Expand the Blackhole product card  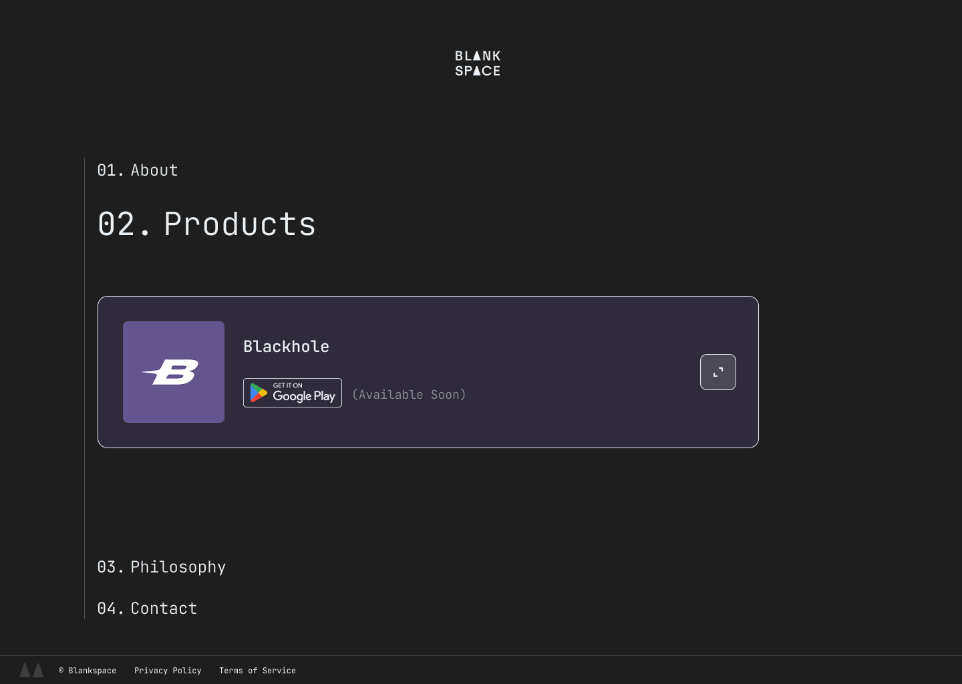tap(717, 372)
